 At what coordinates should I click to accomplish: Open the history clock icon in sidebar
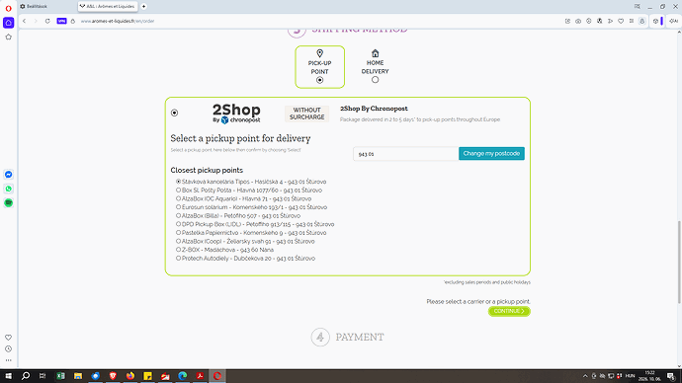point(8,349)
